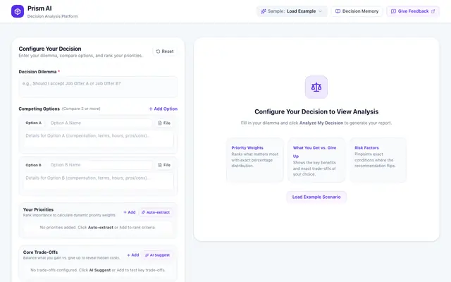Select the Priority Weights card
Image resolution: width=451 pixels, height=282 pixels.
(255, 160)
